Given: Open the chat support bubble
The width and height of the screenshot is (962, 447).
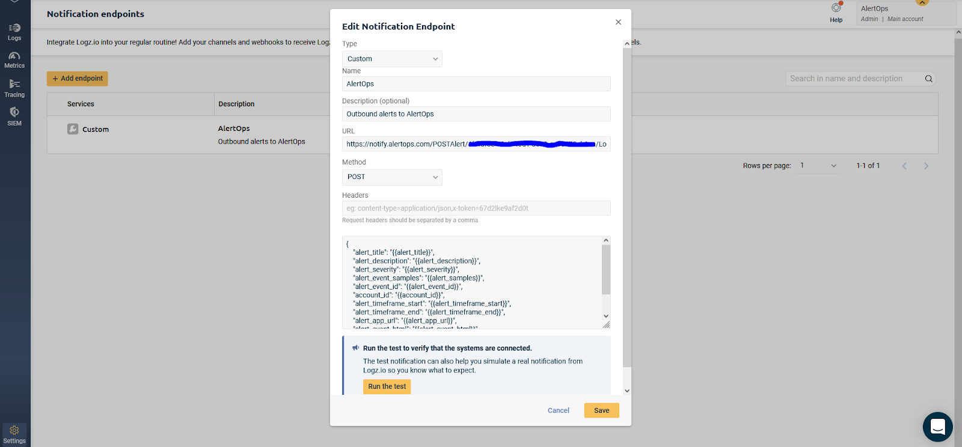Looking at the screenshot, I should pyautogui.click(x=937, y=427).
